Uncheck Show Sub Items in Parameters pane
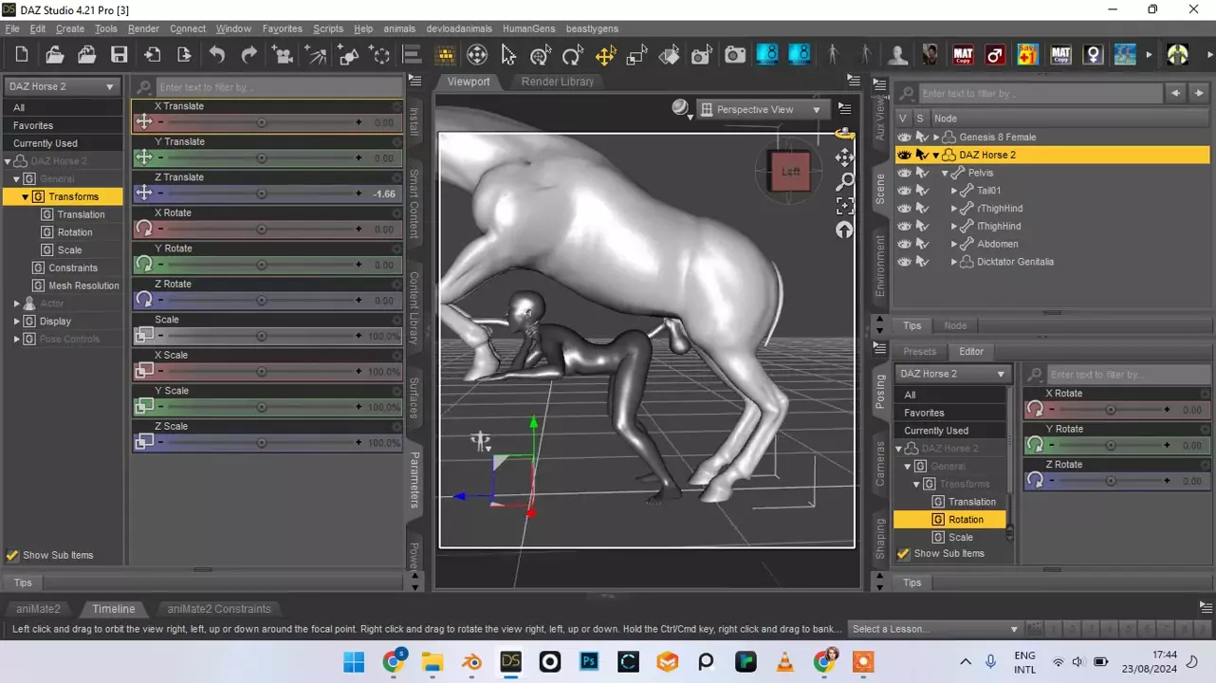 (x=12, y=556)
